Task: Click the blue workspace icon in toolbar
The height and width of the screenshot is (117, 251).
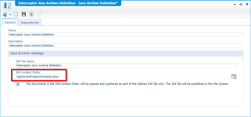Action: [x=5, y=14]
